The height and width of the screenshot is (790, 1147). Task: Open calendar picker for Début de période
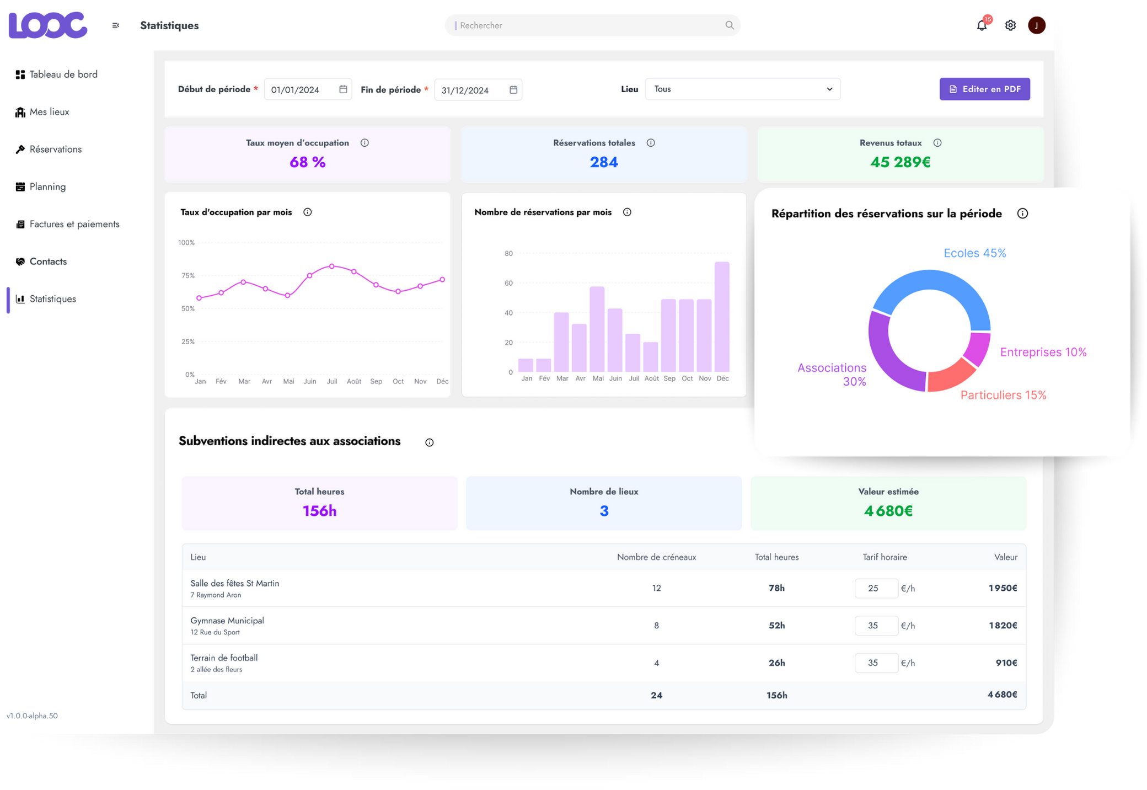coord(343,89)
